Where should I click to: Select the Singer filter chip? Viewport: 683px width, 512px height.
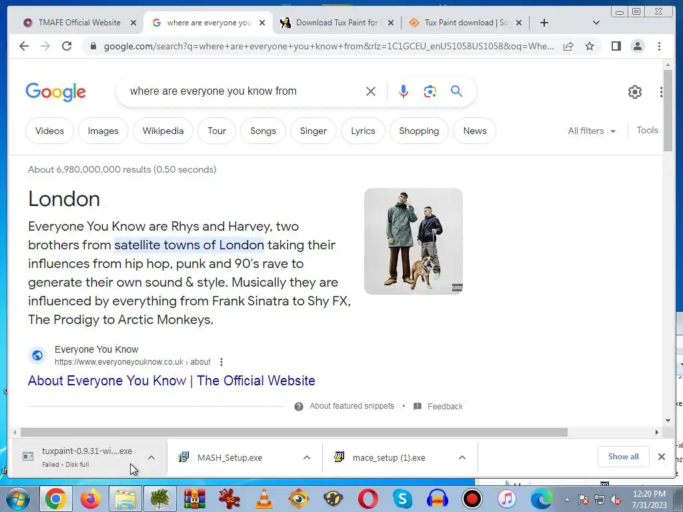(x=313, y=131)
